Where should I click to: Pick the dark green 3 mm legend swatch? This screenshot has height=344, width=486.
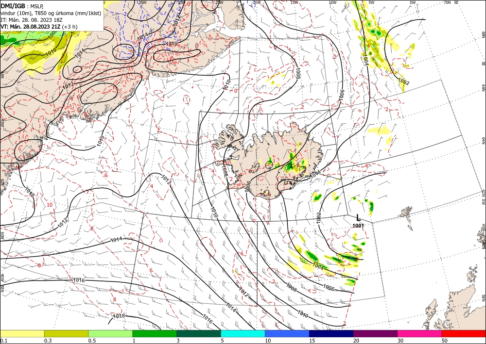pyautogui.click(x=199, y=333)
